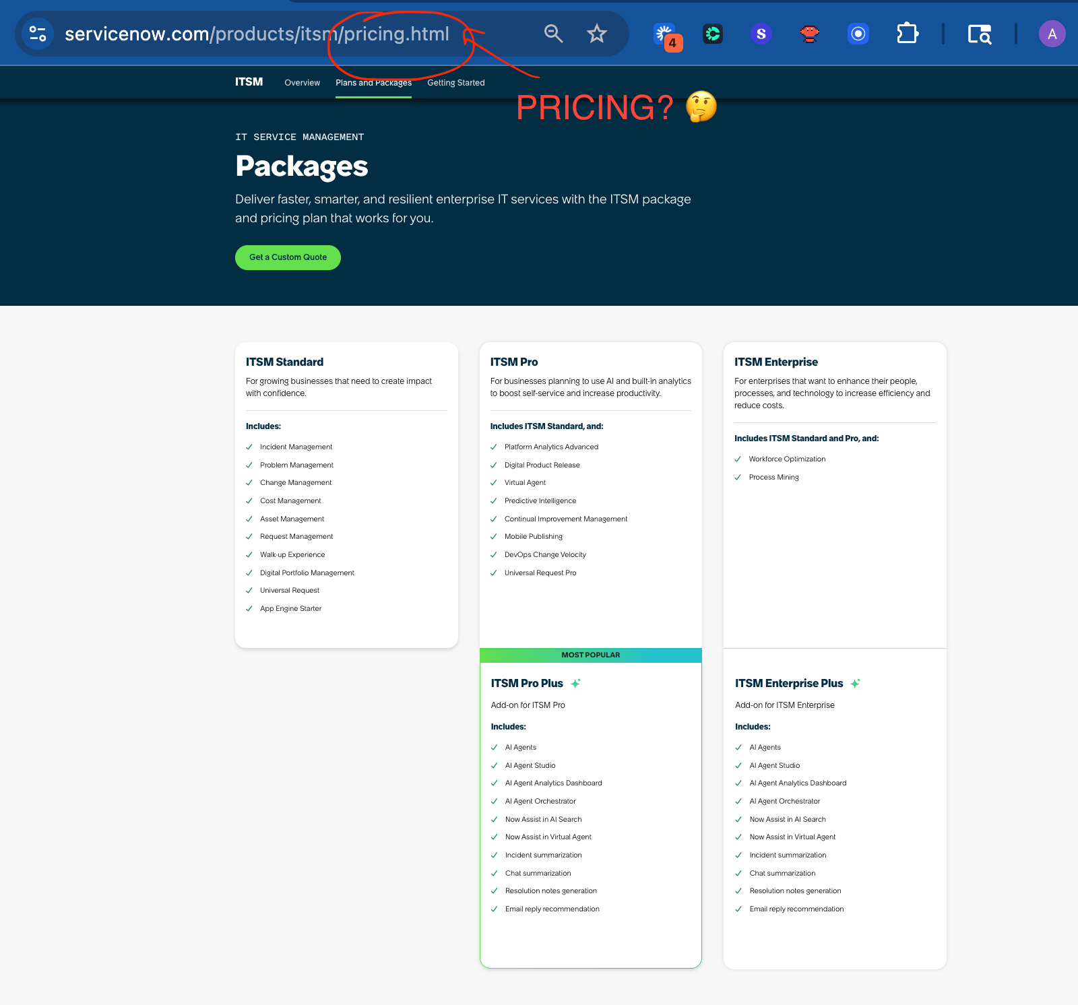The image size is (1078, 1005).
Task: Select the Getting Started tab
Action: 456,82
